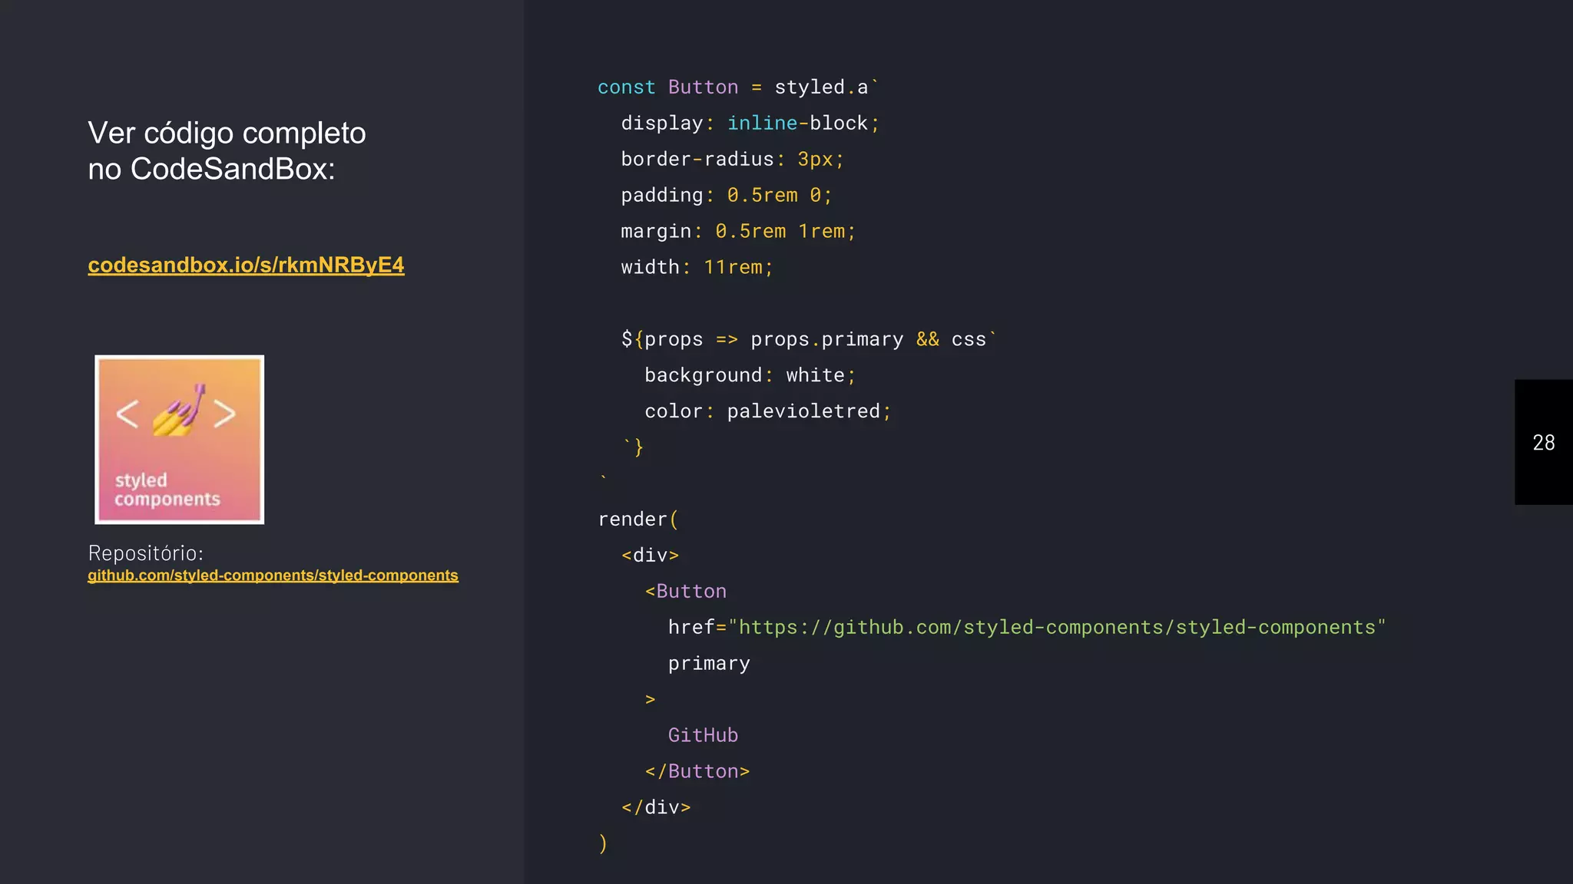Screen dimensions: 1573x884
Task: Click the styled components logo image
Action: click(x=179, y=440)
